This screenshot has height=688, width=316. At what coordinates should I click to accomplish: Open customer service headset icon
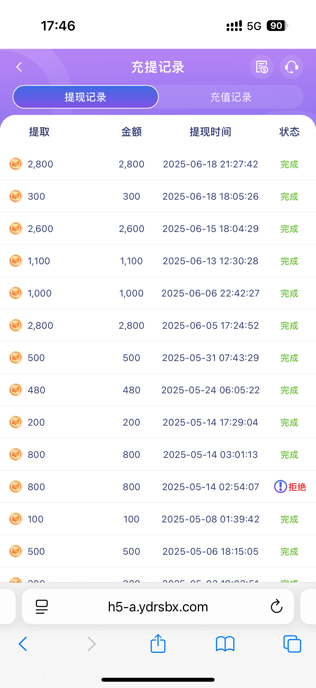pyautogui.click(x=291, y=67)
